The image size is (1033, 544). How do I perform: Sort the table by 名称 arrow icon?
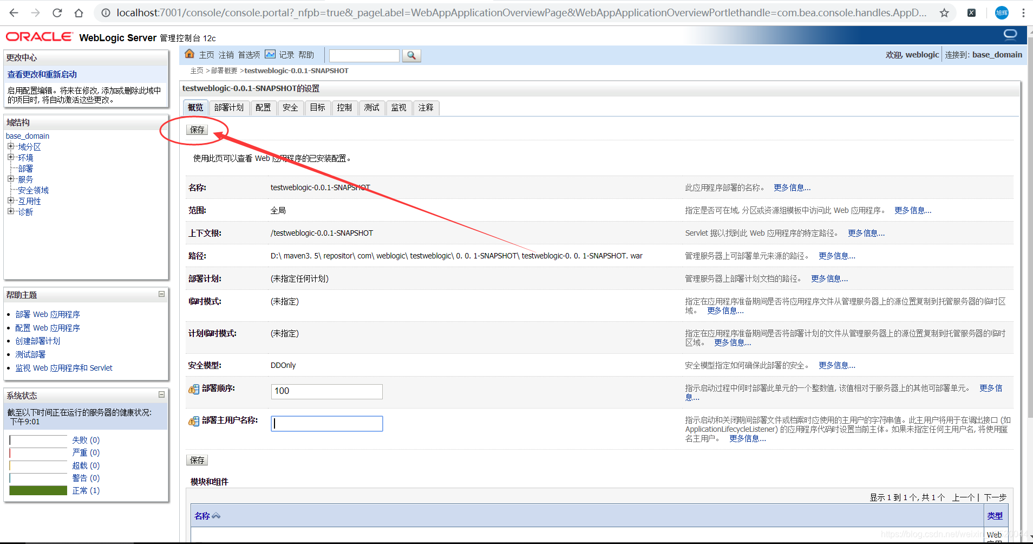(216, 516)
